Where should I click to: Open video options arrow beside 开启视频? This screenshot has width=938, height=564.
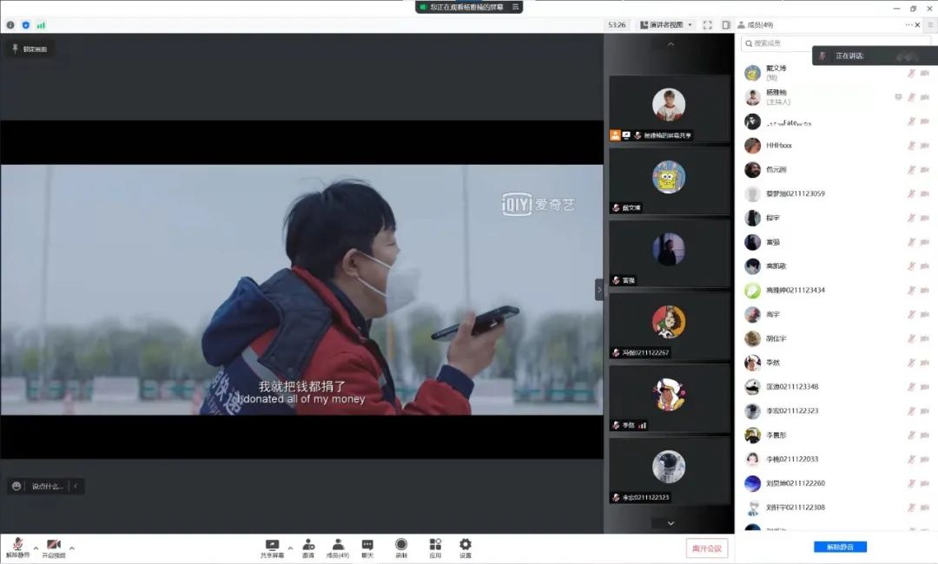[x=72, y=548]
